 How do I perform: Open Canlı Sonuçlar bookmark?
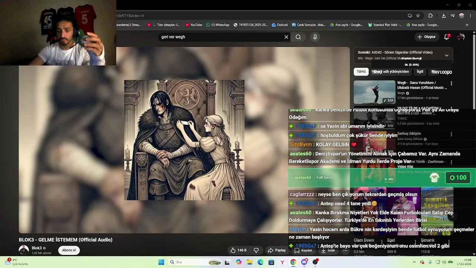pyautogui.click(x=309, y=25)
